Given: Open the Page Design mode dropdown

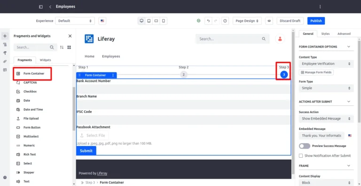Looking at the screenshot, I should click(x=247, y=21).
